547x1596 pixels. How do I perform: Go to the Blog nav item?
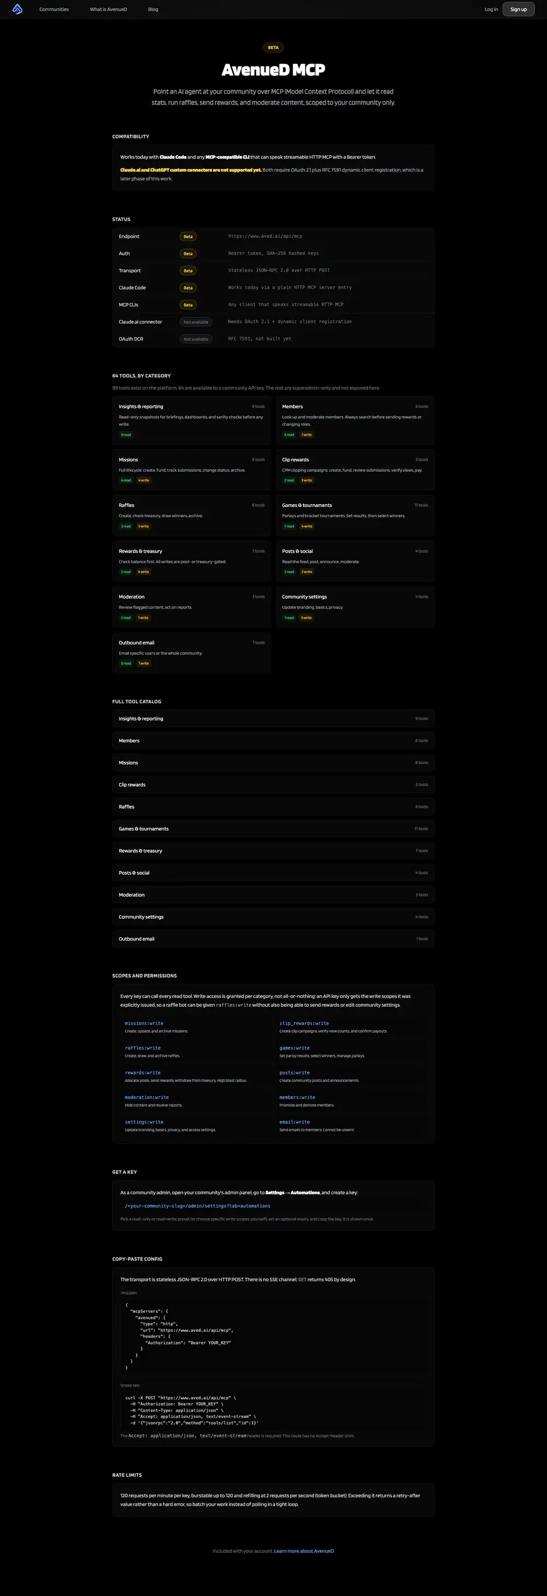(x=153, y=9)
